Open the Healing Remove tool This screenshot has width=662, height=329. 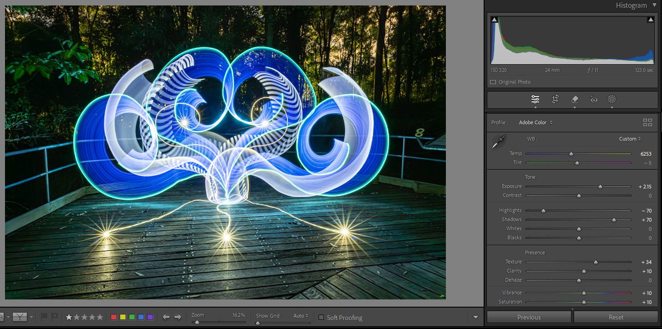point(575,100)
